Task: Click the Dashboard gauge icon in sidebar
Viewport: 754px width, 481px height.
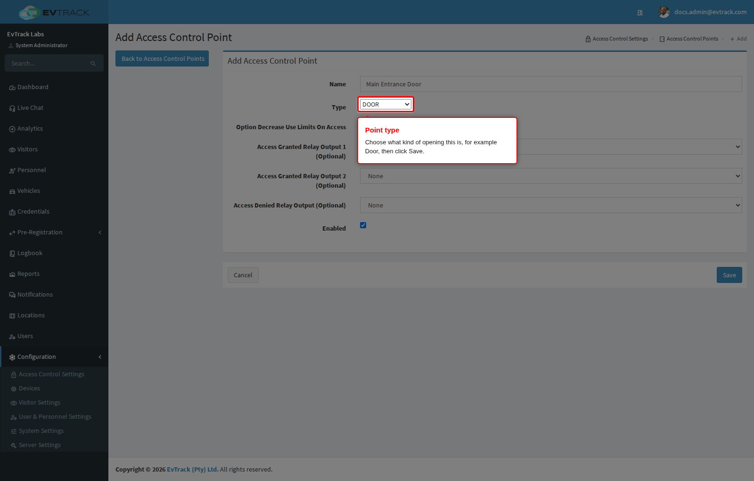Action: pos(12,88)
